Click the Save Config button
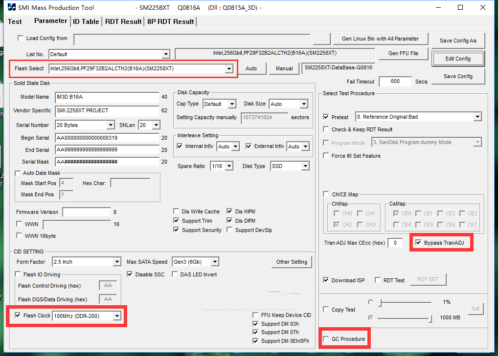This screenshot has height=356, width=498. (x=458, y=76)
